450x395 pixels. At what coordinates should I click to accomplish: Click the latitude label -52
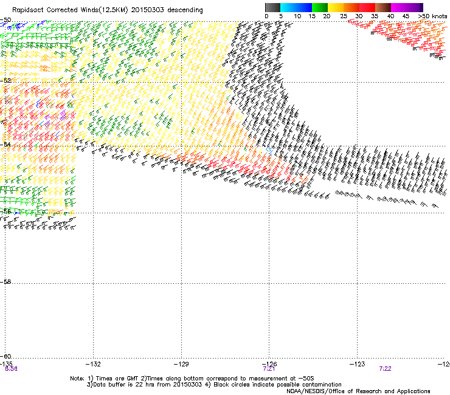pyautogui.click(x=5, y=81)
